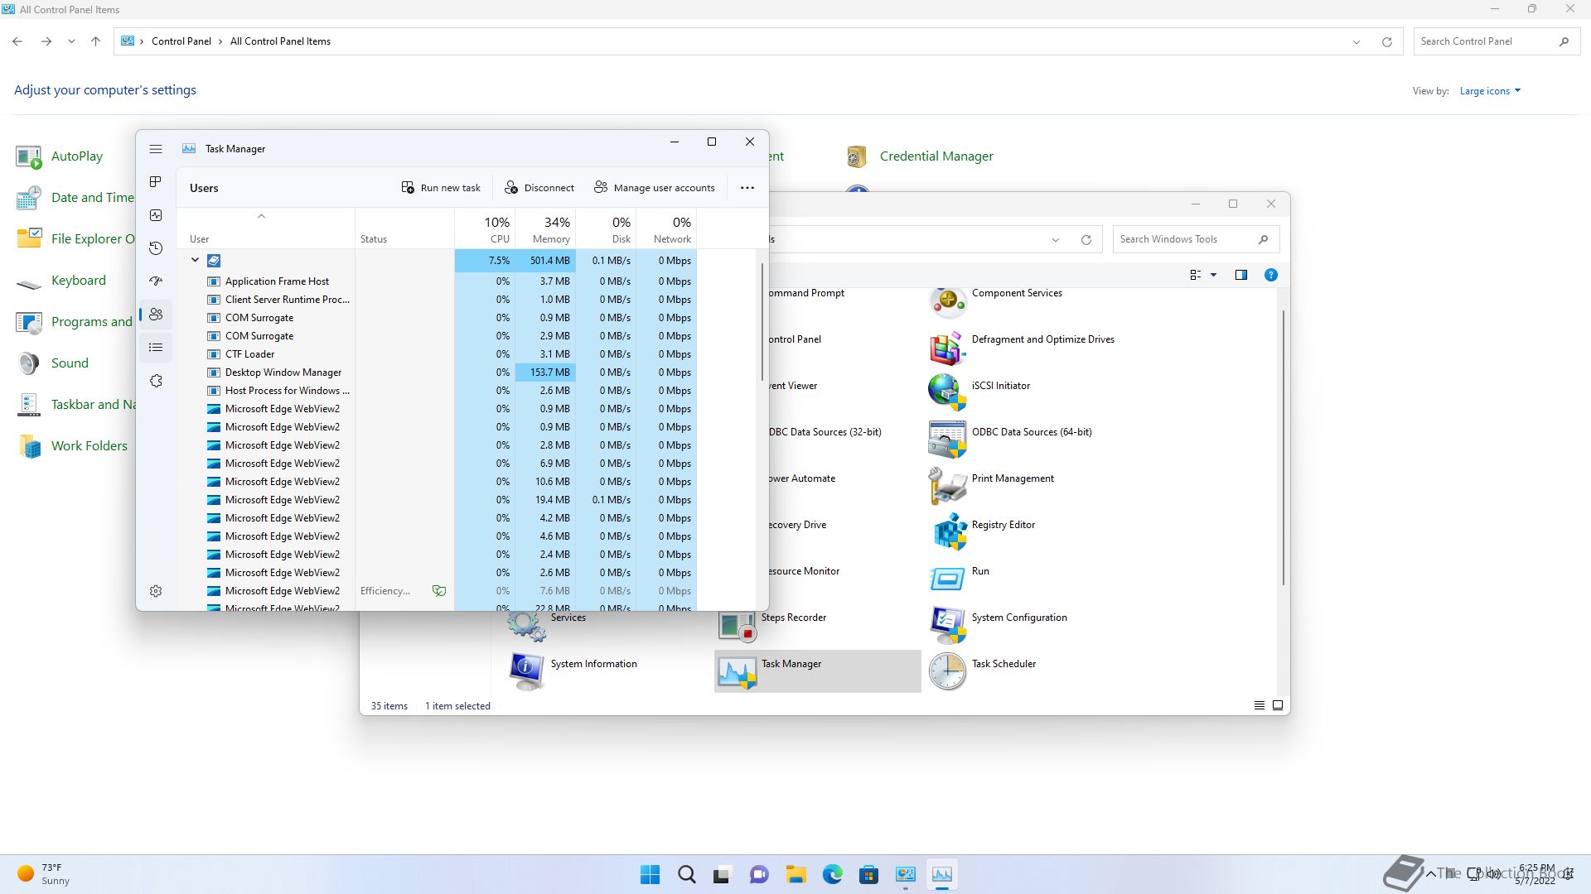This screenshot has height=894, width=1591.
Task: Open Startup apps page in Task Manager sidebar
Action: click(x=156, y=281)
